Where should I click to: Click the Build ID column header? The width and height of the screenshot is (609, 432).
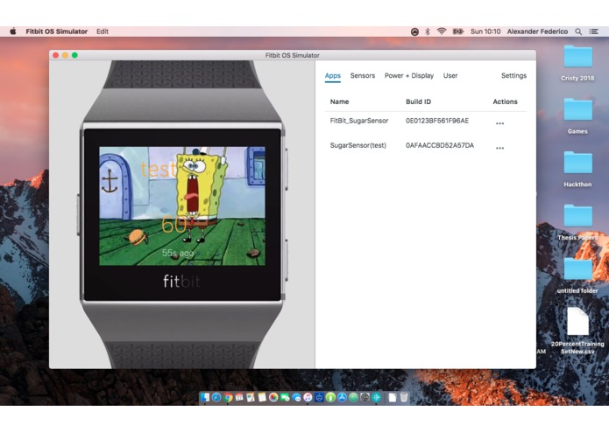pyautogui.click(x=418, y=101)
